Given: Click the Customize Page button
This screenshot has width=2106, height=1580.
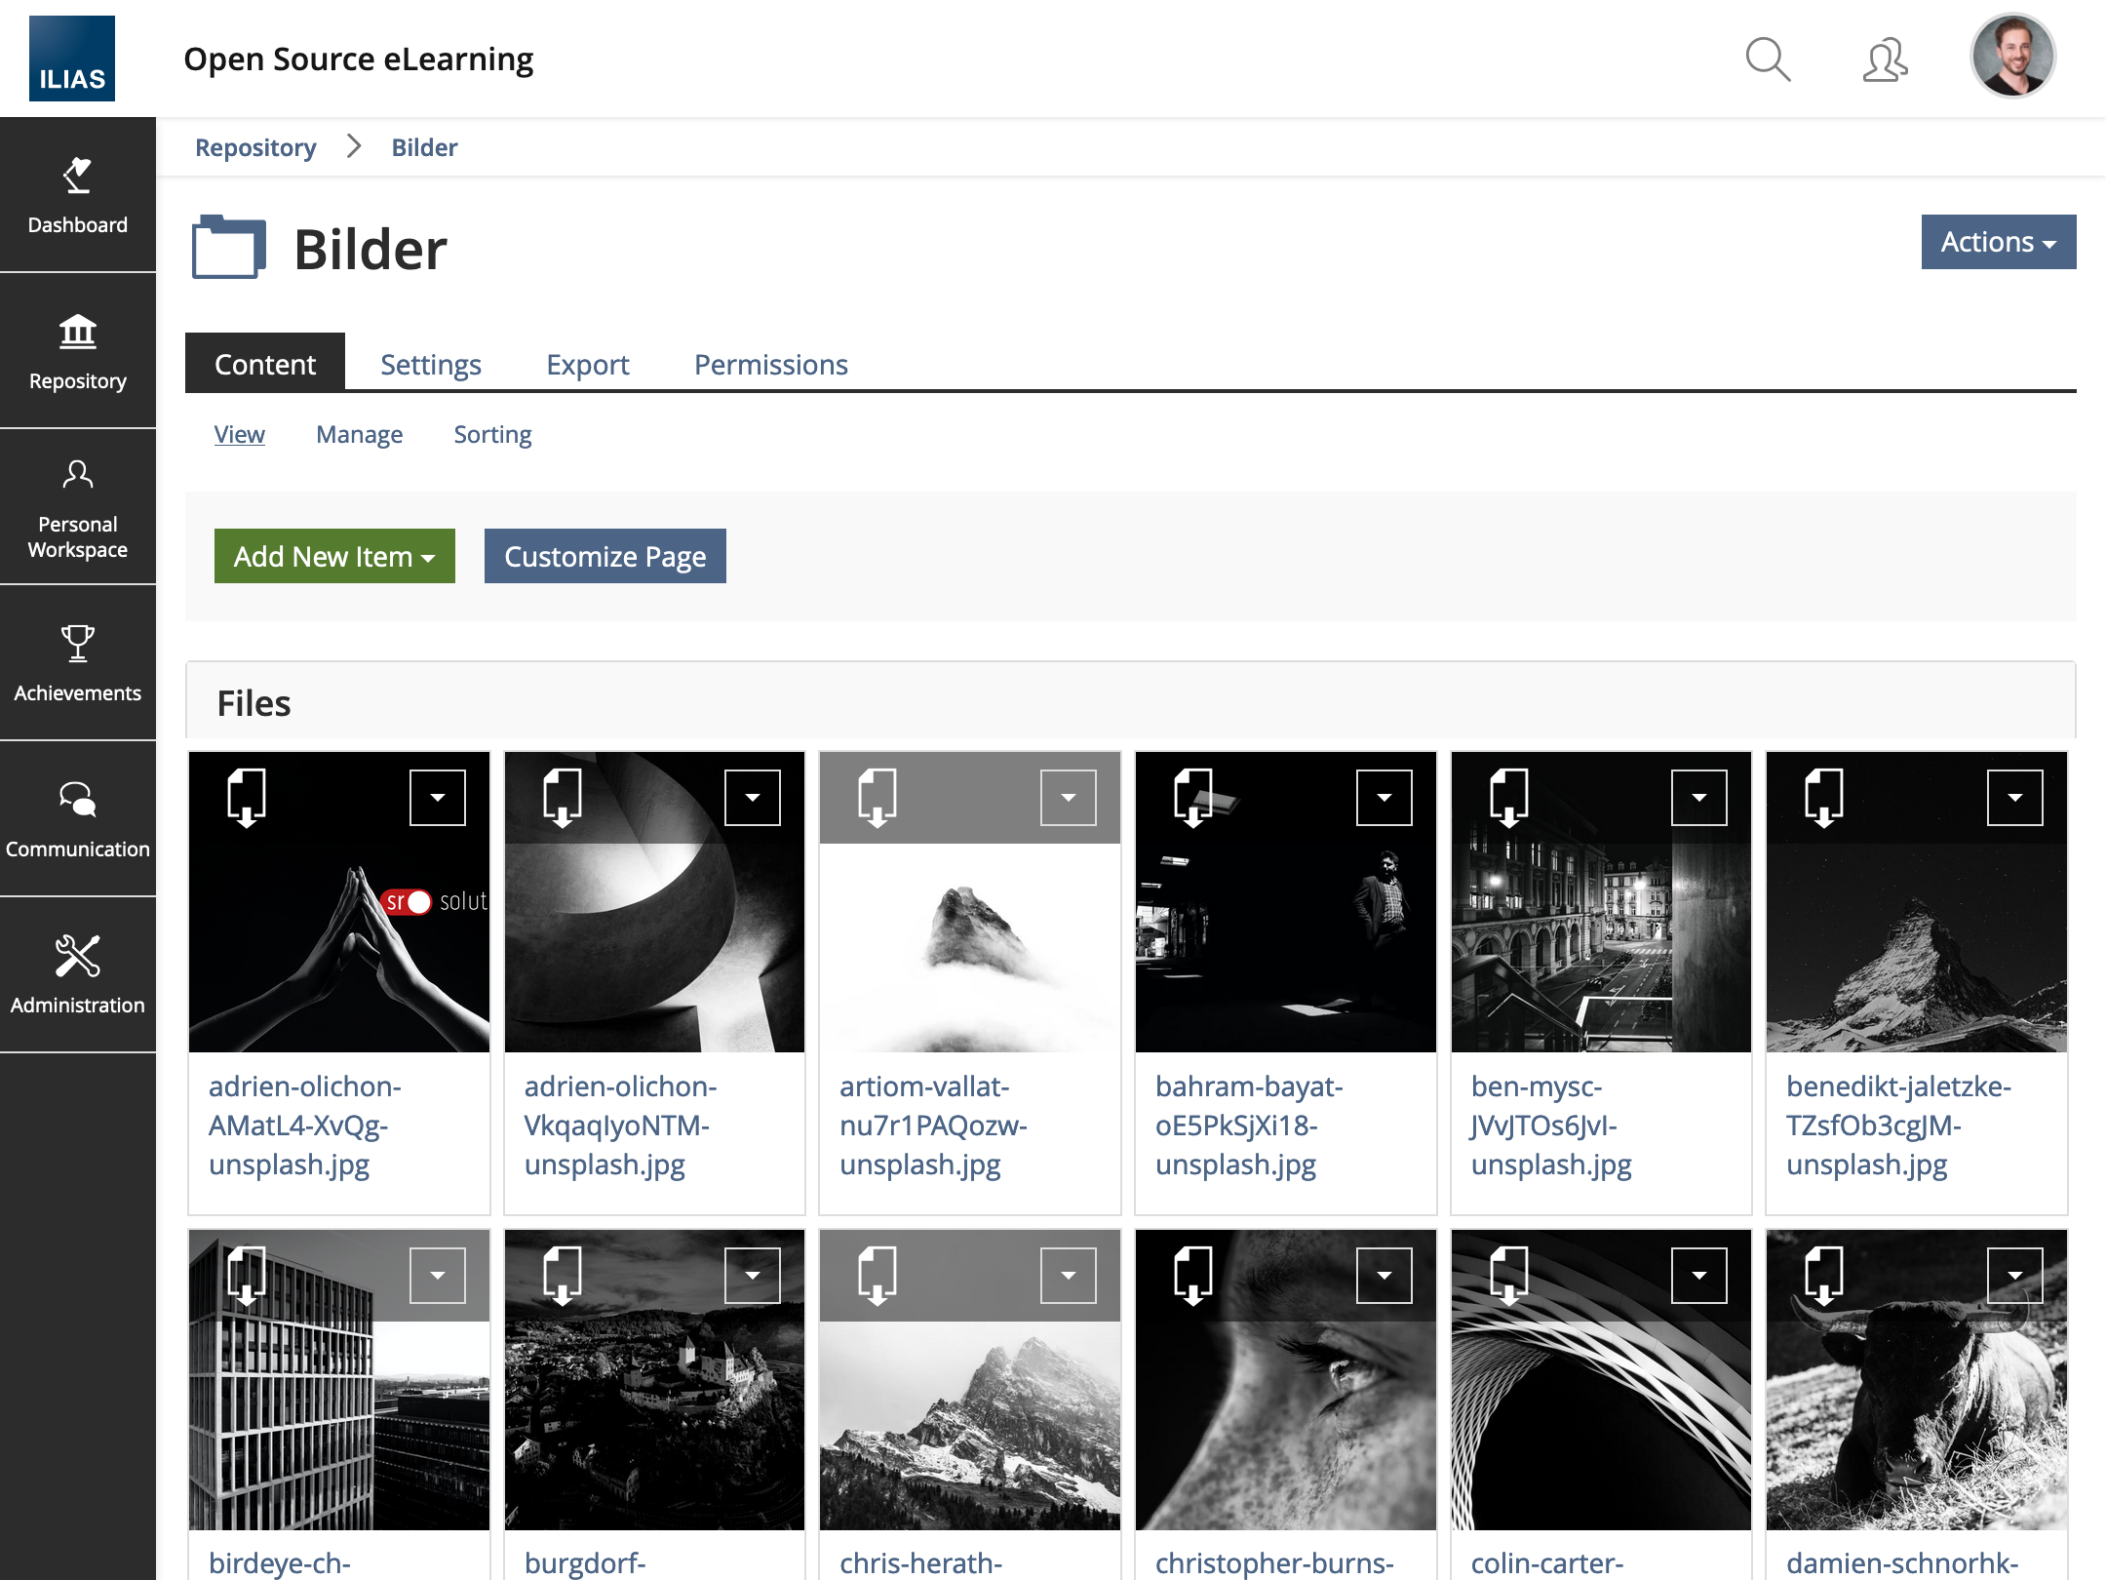Looking at the screenshot, I should click(604, 556).
